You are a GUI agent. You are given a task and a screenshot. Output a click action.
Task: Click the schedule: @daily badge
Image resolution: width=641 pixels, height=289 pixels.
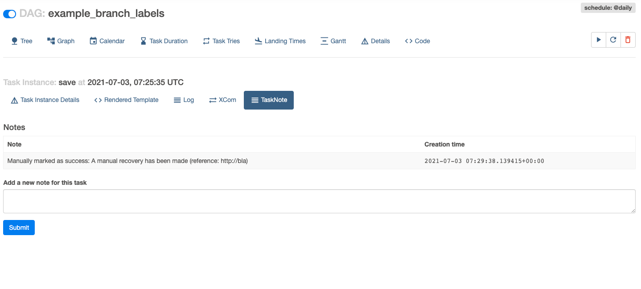click(x=608, y=8)
